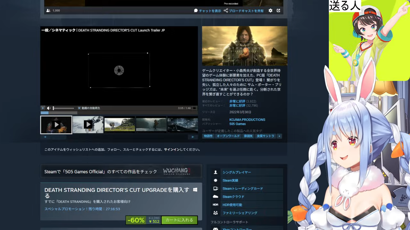Open the 505 Games Official franchise banner
Screen dimensions: 410x230
point(121,172)
